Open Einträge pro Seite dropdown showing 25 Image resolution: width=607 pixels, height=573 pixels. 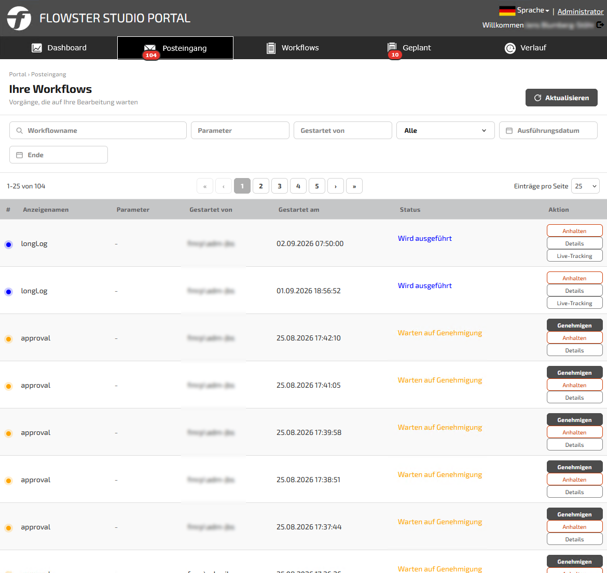pos(585,186)
